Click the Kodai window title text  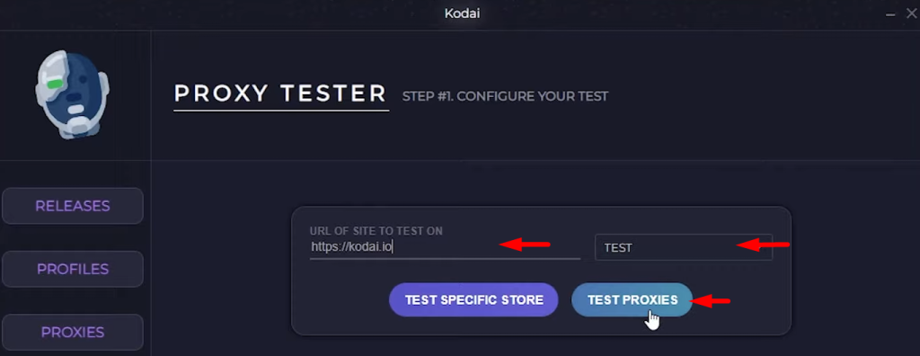point(462,13)
